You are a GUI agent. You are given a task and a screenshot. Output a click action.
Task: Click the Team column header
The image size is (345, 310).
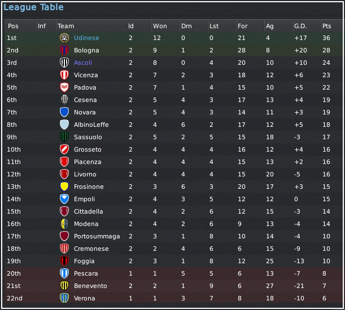click(x=65, y=26)
